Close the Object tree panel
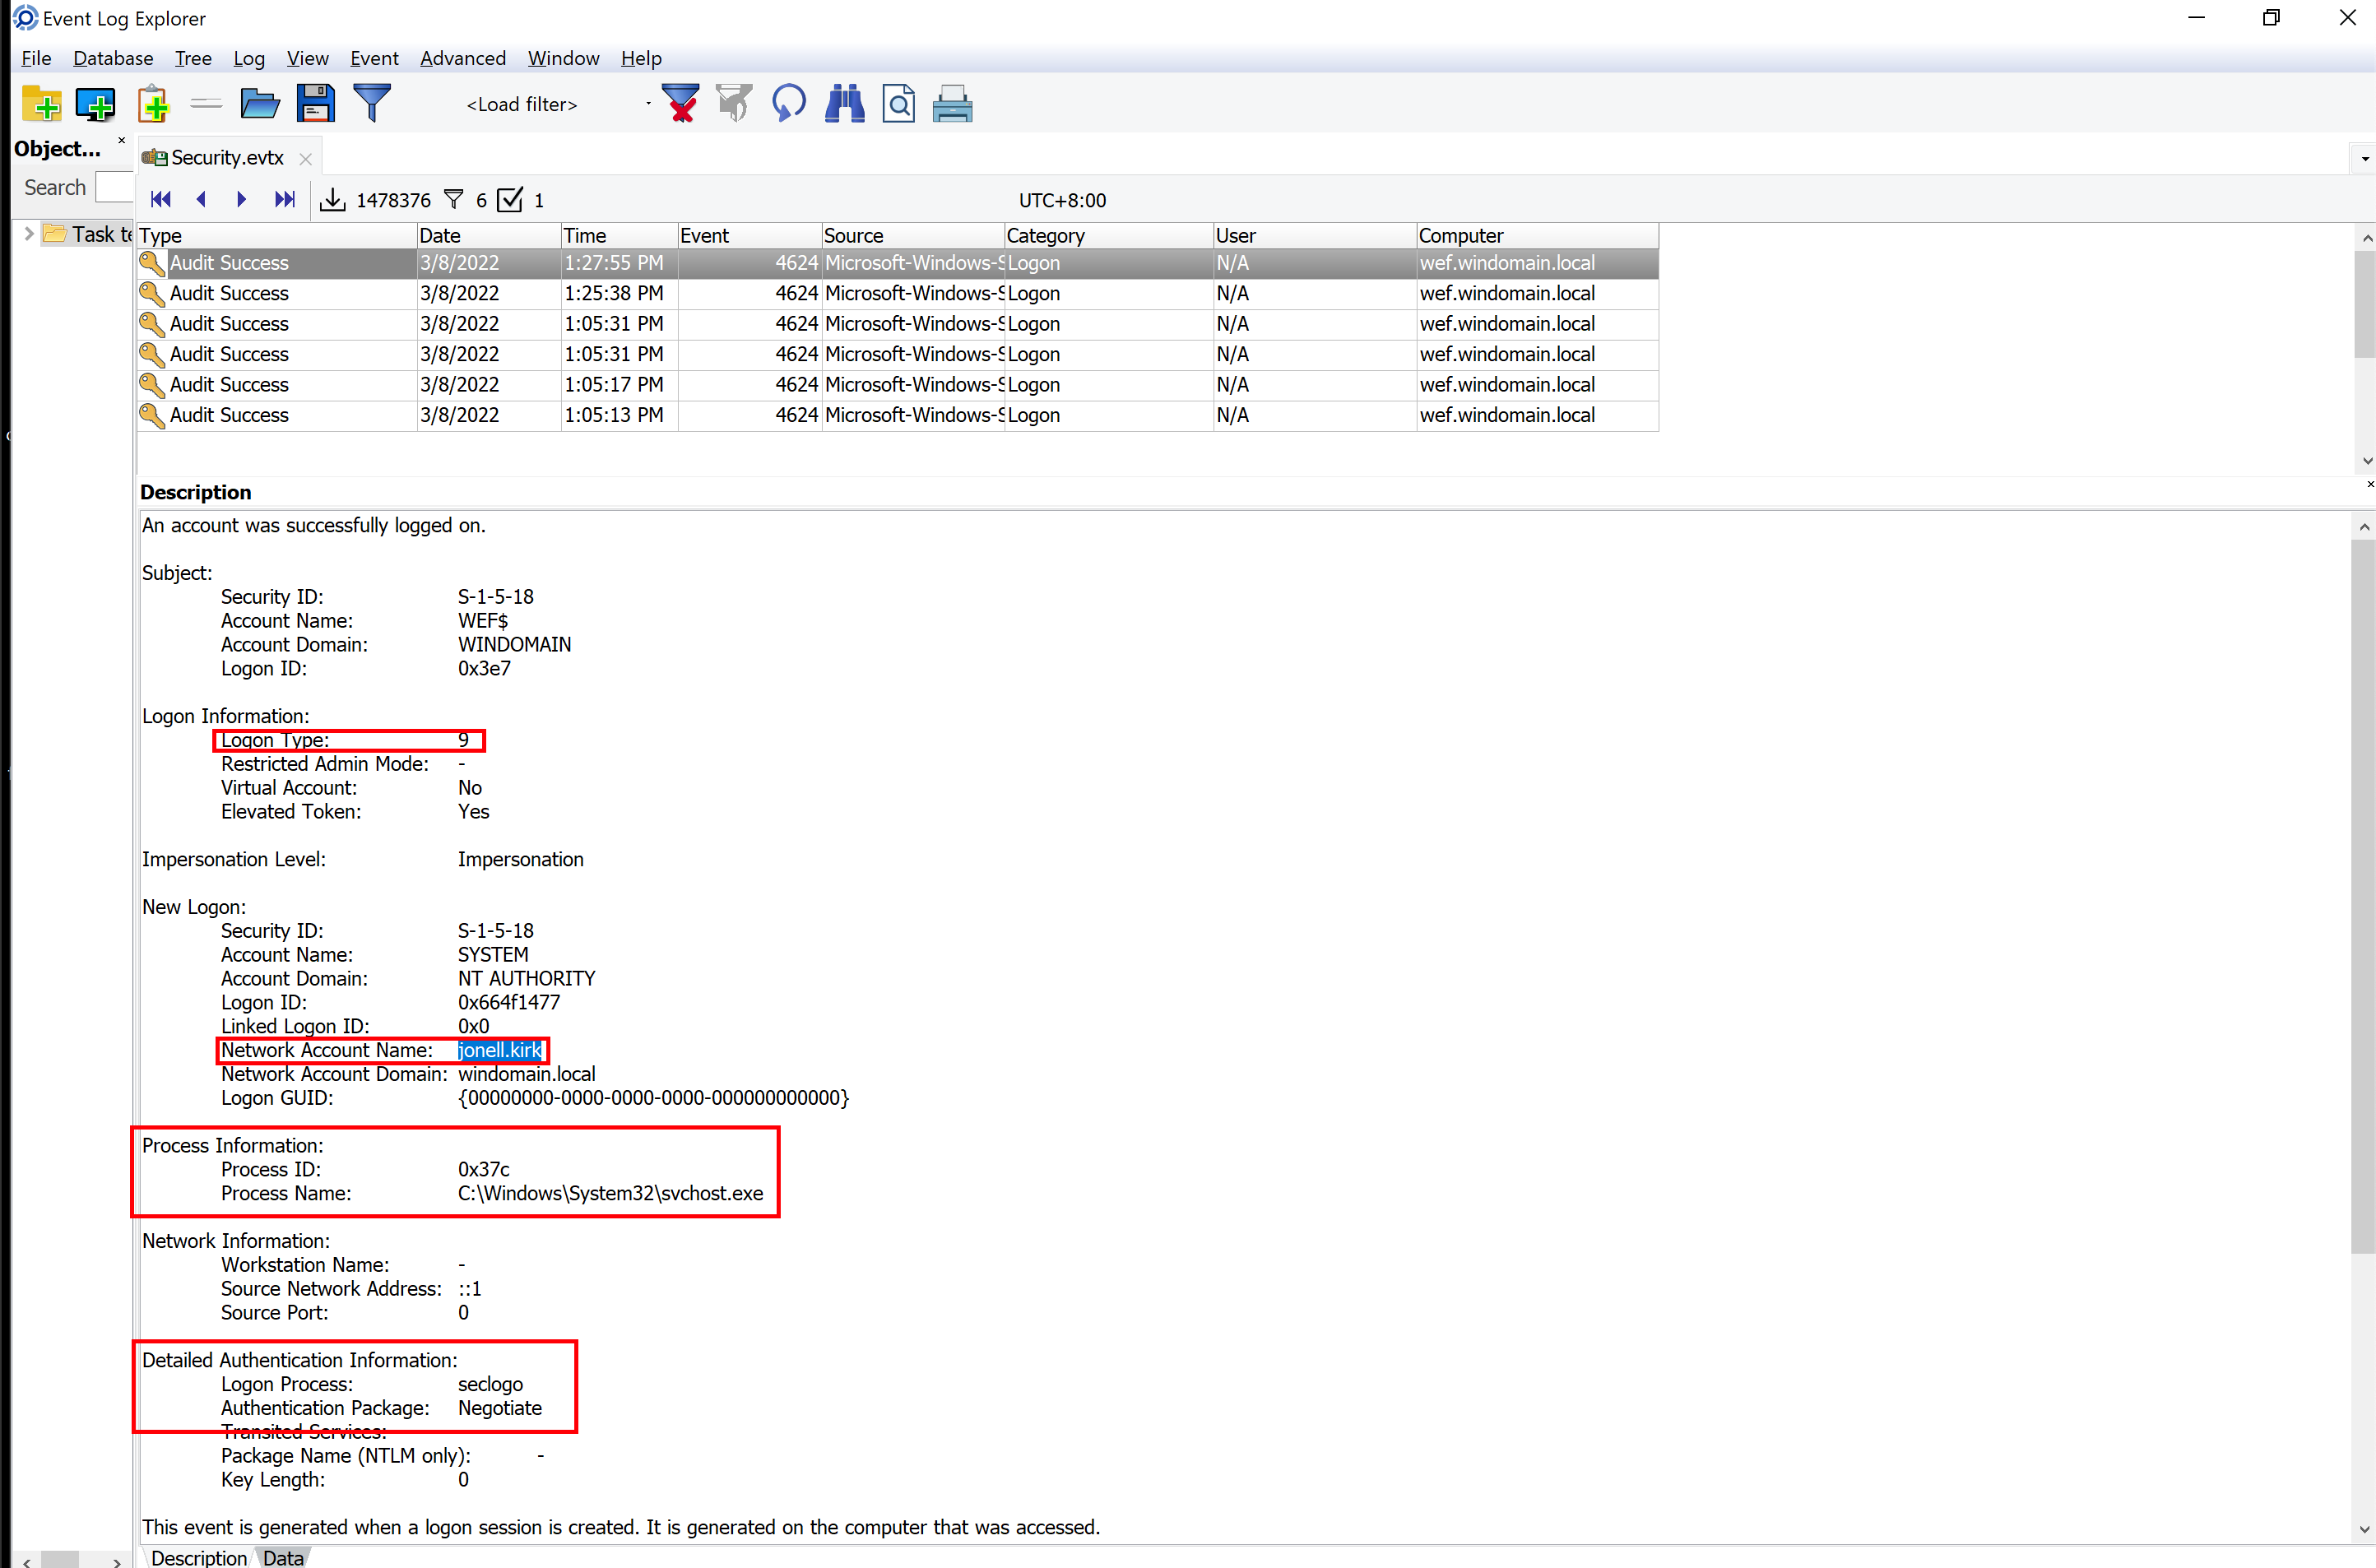Viewport: 2376px width, 1568px height. coord(122,141)
